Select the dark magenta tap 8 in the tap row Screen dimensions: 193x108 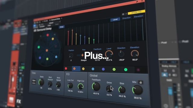tap(138, 70)
